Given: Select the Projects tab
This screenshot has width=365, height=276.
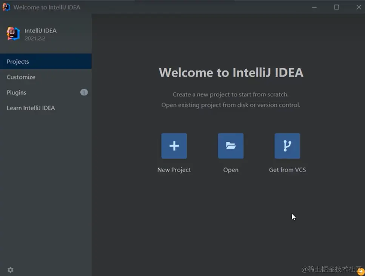Looking at the screenshot, I should (x=46, y=61).
